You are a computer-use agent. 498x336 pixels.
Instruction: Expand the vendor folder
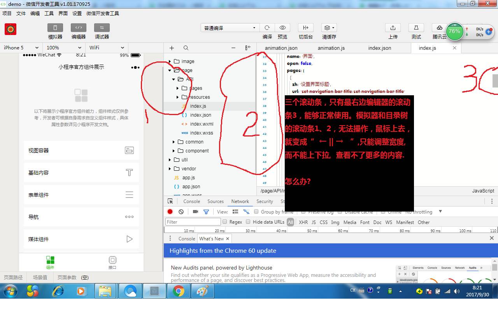pos(170,169)
